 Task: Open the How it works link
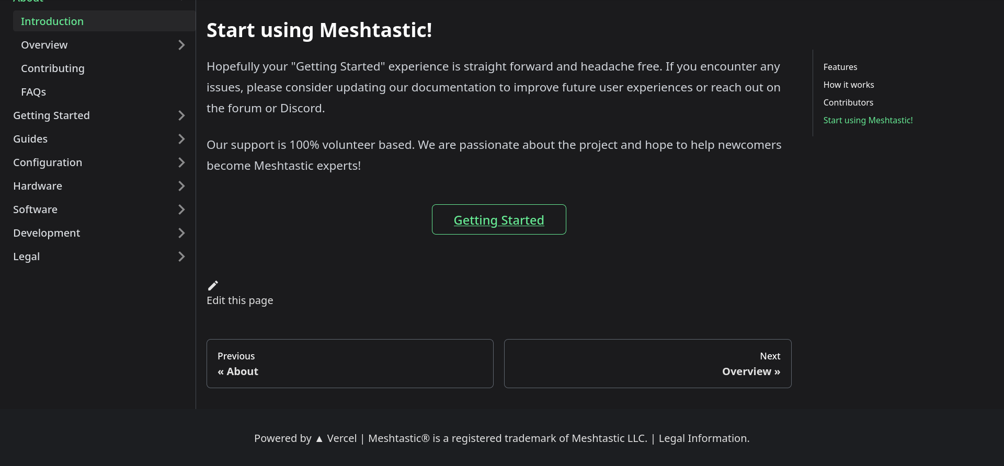click(x=848, y=85)
